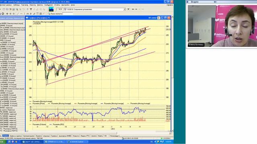Click the green status indicator in status bar

click(161, 138)
